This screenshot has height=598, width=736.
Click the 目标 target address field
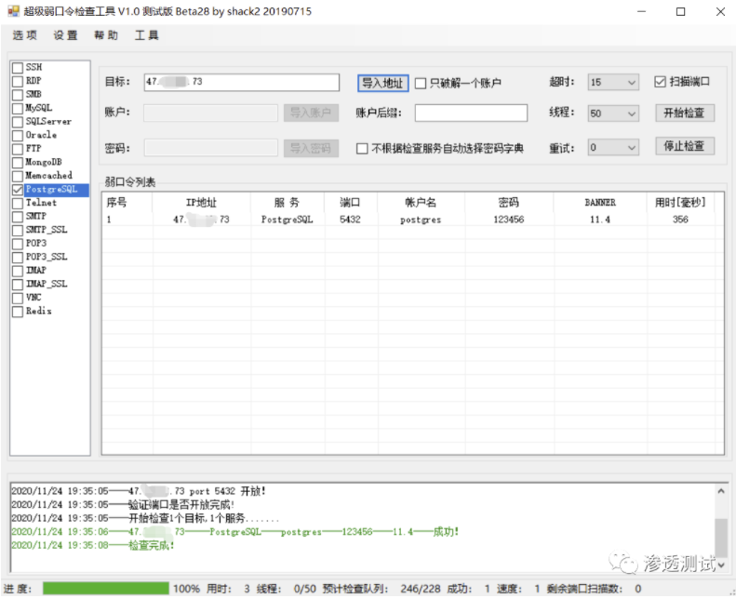[x=241, y=83]
